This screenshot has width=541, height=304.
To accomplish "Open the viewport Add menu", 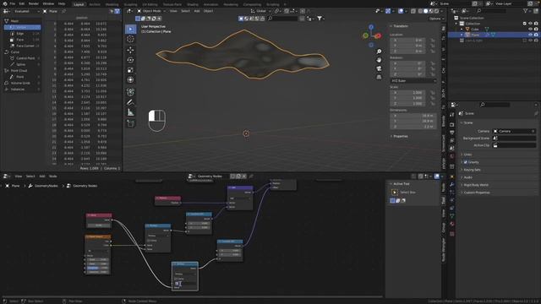I will [197, 11].
